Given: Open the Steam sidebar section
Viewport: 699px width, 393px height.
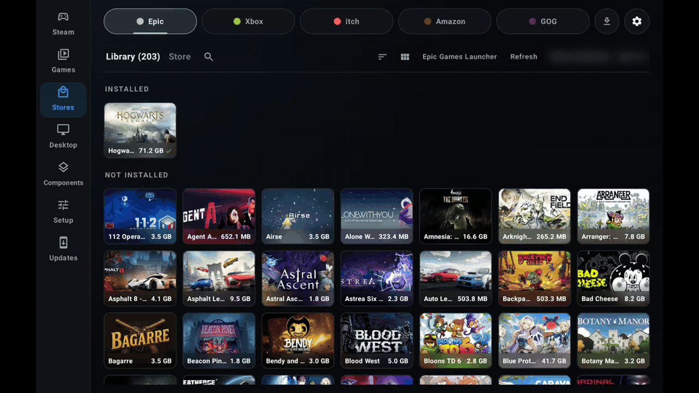Looking at the screenshot, I should (x=63, y=24).
